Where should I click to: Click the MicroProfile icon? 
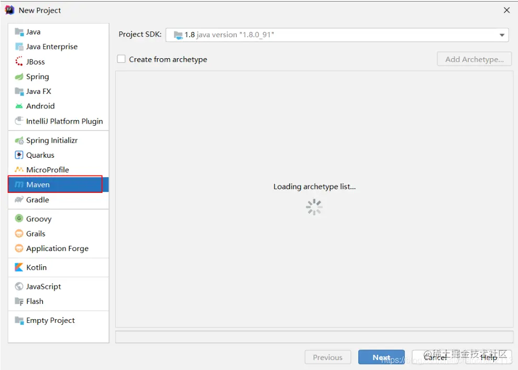19,170
